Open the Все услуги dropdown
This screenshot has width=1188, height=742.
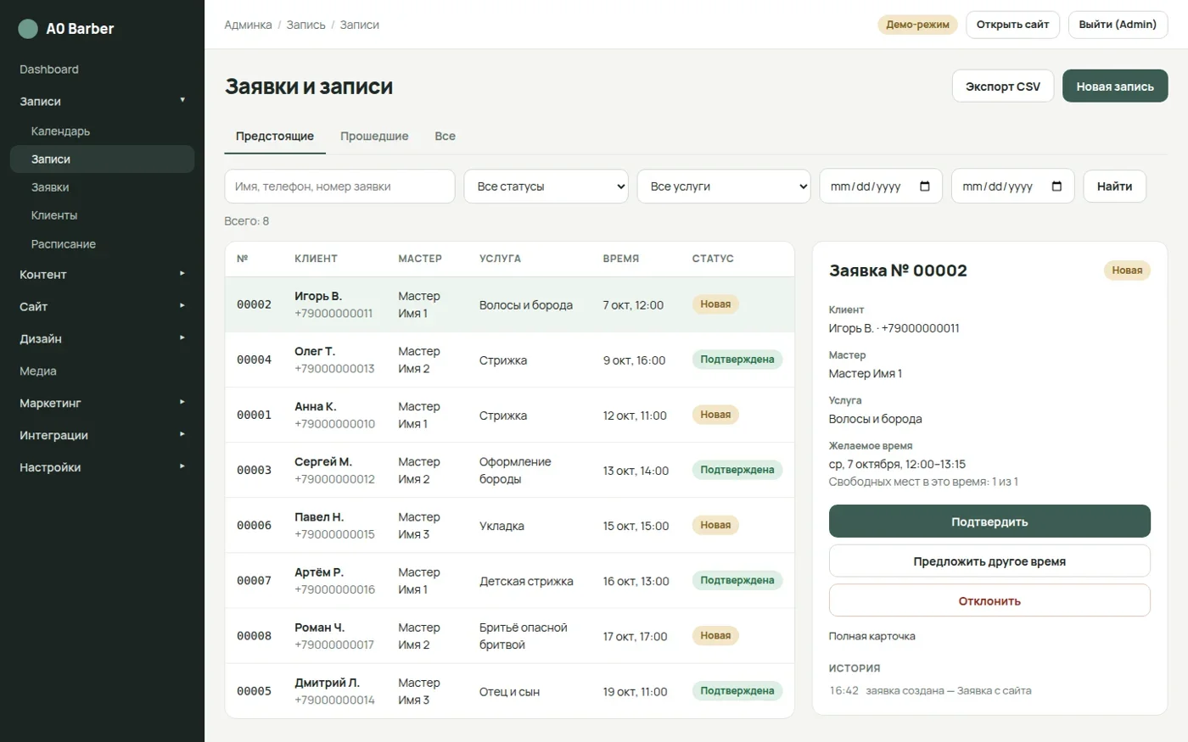point(724,187)
